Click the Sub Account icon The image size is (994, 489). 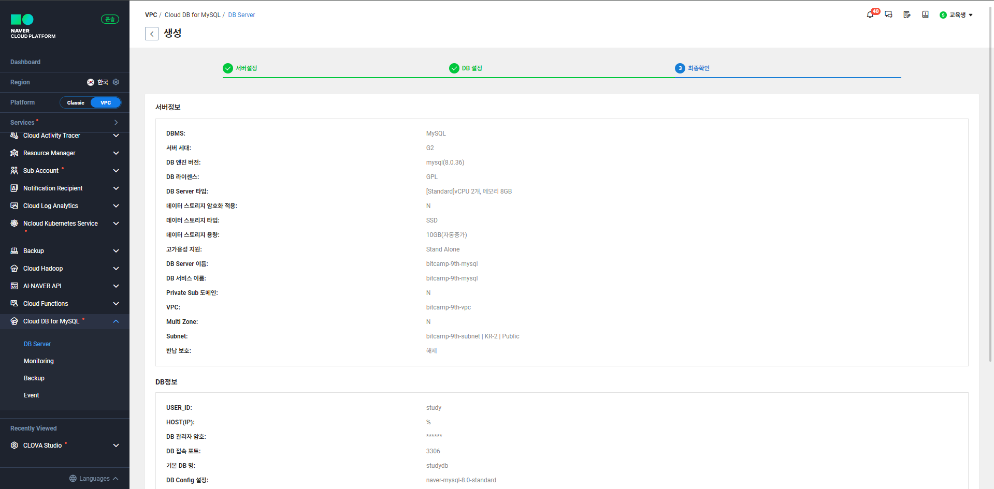pos(15,171)
